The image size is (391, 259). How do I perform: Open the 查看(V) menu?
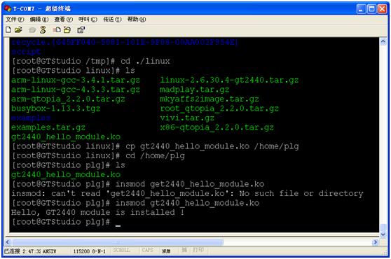tap(64, 20)
